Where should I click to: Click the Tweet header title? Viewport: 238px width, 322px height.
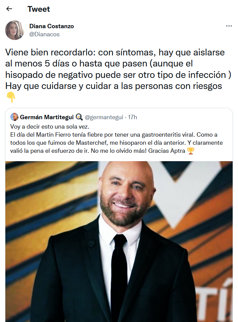[x=39, y=9]
